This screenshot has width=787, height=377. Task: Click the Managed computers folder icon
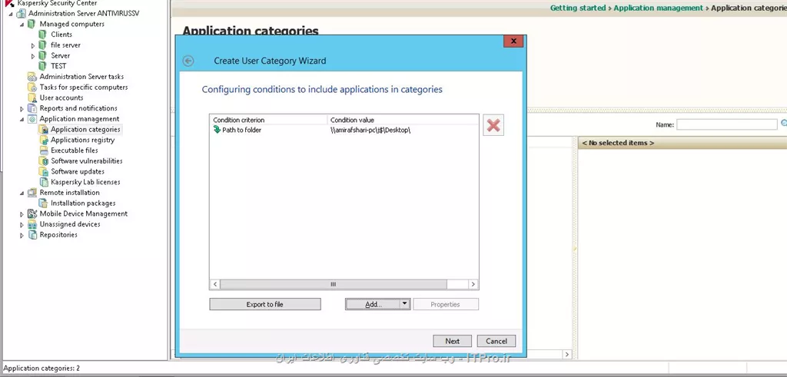(32, 24)
